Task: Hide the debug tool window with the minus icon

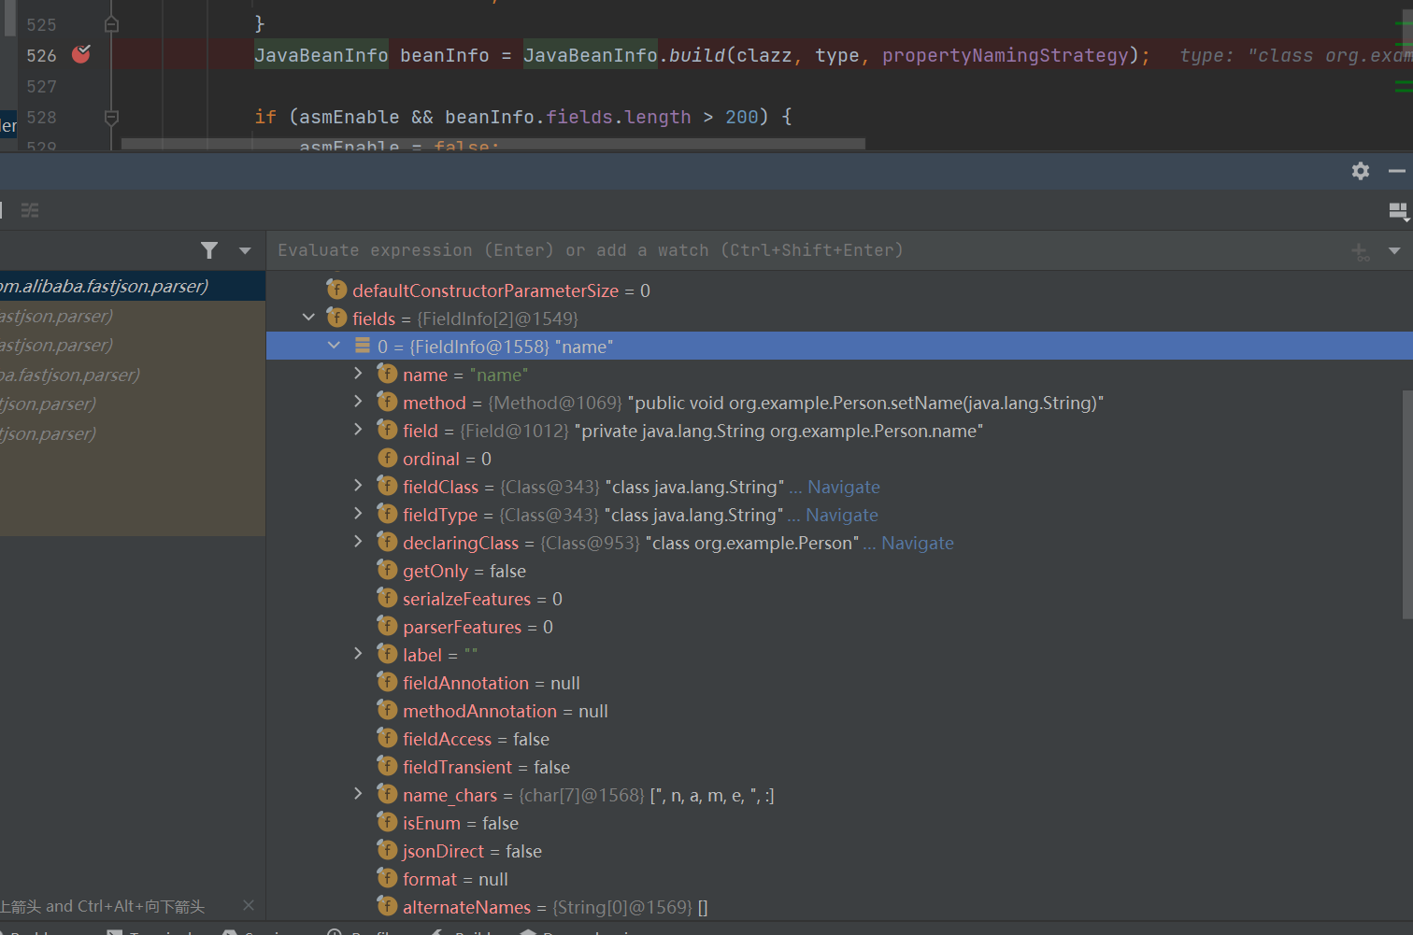Action: click(1396, 171)
